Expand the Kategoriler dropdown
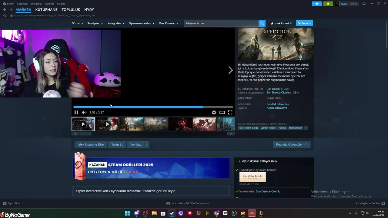The height and width of the screenshot is (218, 388). [x=116, y=23]
